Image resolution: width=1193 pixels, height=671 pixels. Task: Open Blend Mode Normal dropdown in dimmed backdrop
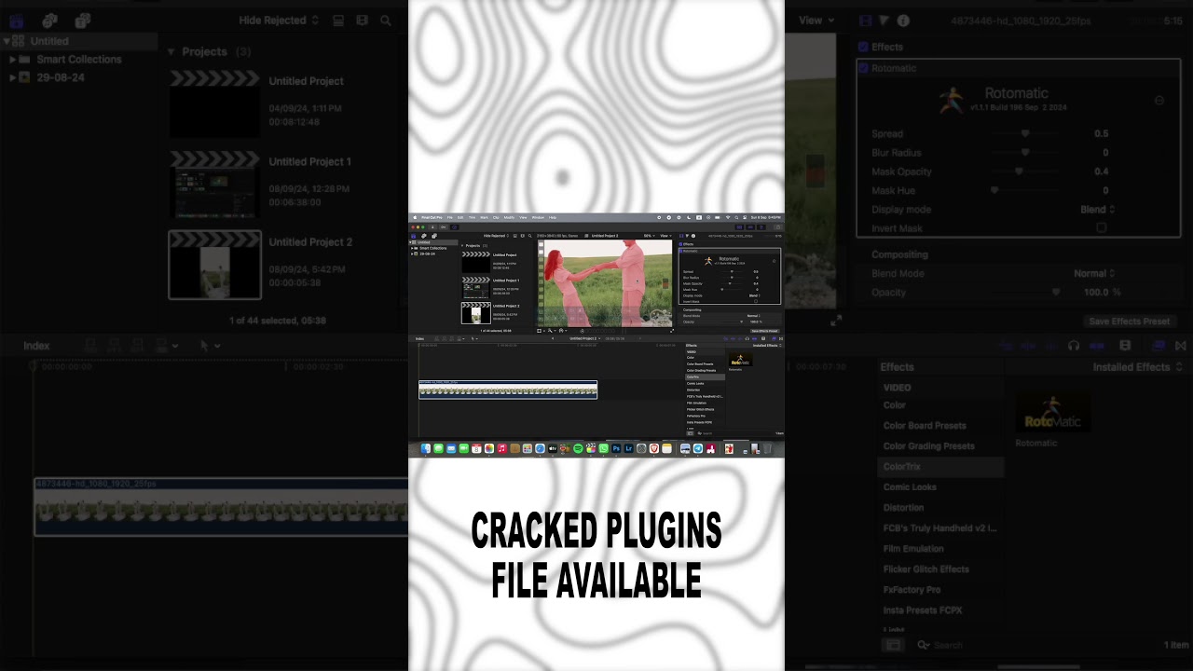point(1093,273)
